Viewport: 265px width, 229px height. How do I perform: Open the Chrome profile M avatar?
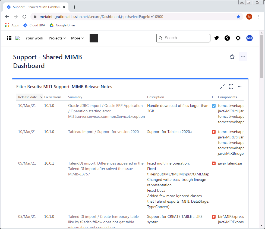point(249,17)
